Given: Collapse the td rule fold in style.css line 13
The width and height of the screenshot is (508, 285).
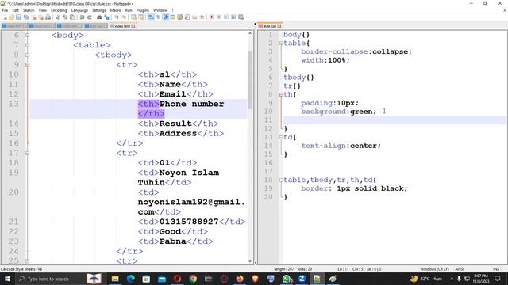Looking at the screenshot, I should coord(281,137).
